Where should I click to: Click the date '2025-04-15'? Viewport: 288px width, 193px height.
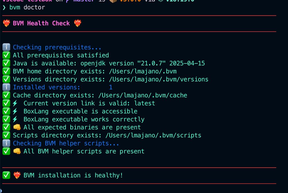(187, 63)
